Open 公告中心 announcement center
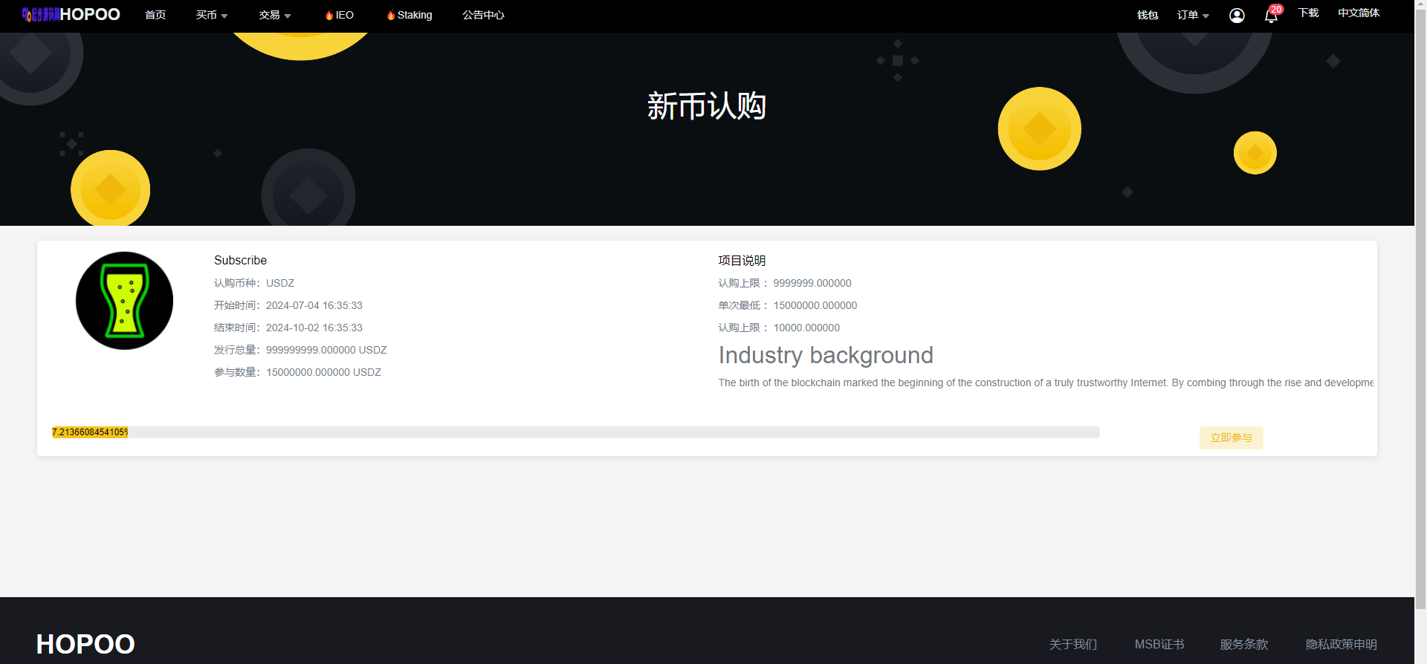The image size is (1427, 664). coord(483,15)
